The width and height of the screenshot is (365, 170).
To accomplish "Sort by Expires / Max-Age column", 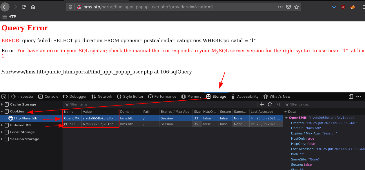I will (x=176, y=112).
